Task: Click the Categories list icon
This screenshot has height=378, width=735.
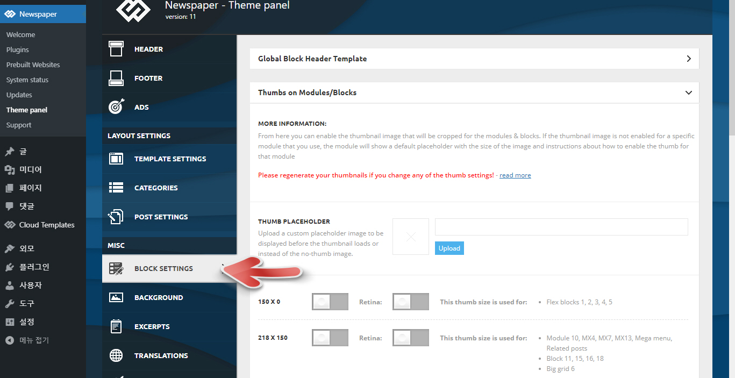Action: pos(116,188)
